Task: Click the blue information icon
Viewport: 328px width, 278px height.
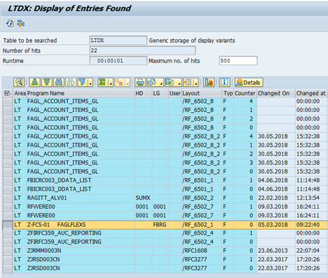Action: coord(224,83)
